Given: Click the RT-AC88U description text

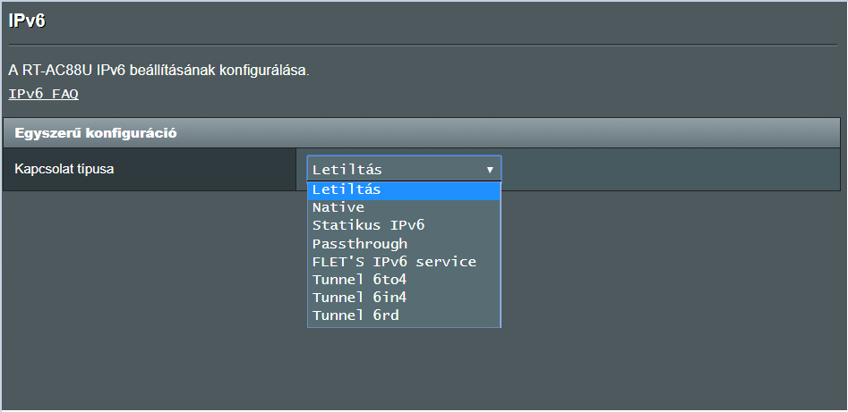Looking at the screenshot, I should [x=158, y=70].
